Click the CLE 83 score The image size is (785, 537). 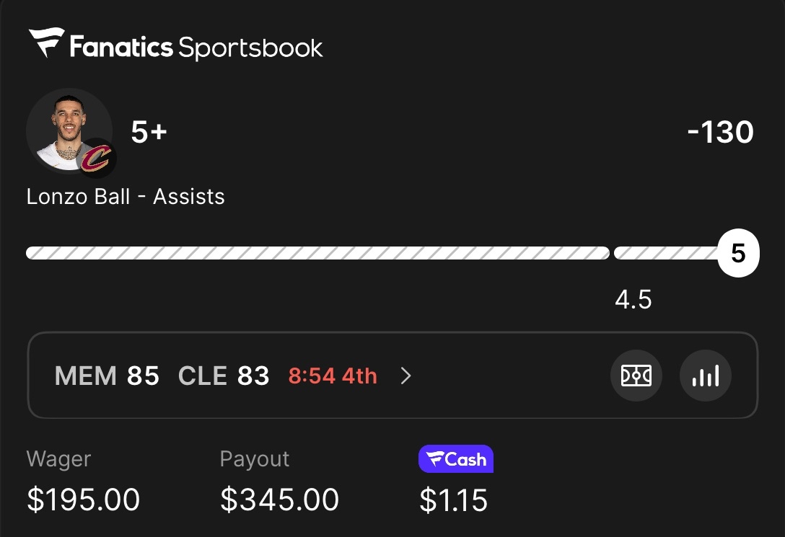[224, 376]
